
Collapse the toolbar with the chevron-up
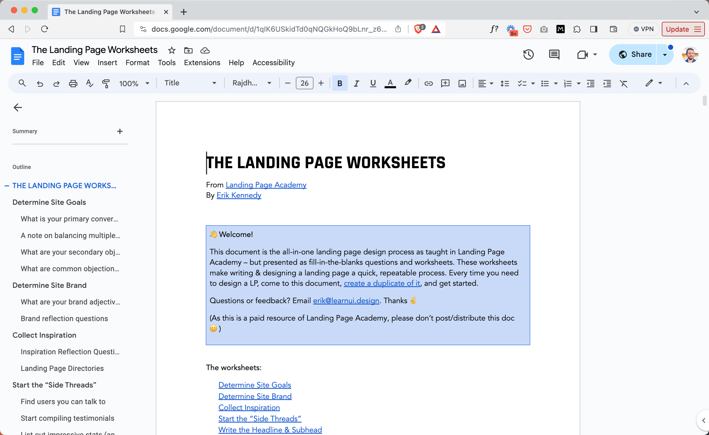[686, 84]
